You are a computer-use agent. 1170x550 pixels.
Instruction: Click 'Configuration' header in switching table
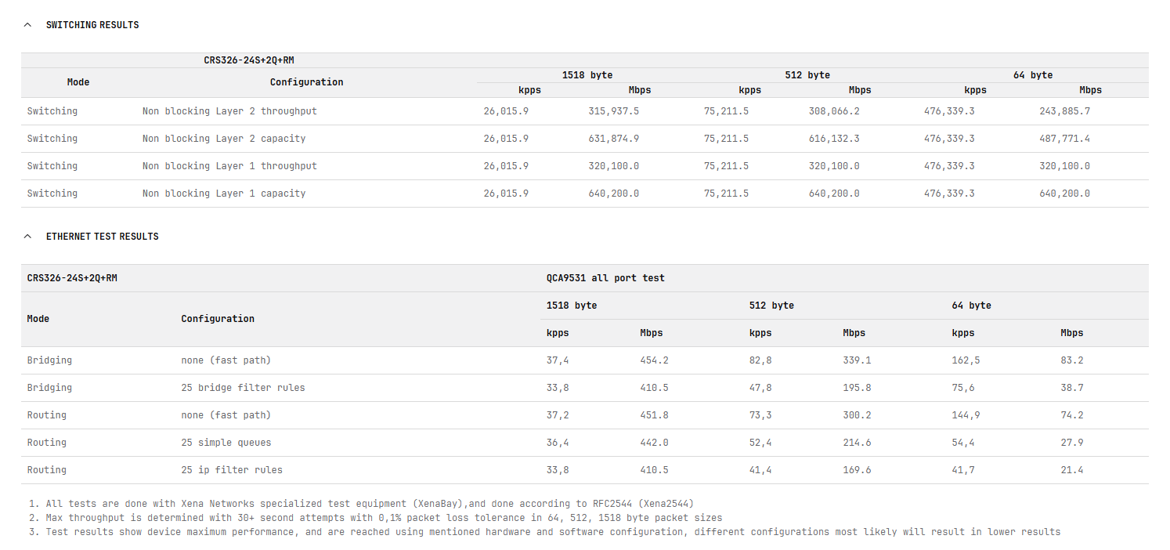pyautogui.click(x=307, y=82)
